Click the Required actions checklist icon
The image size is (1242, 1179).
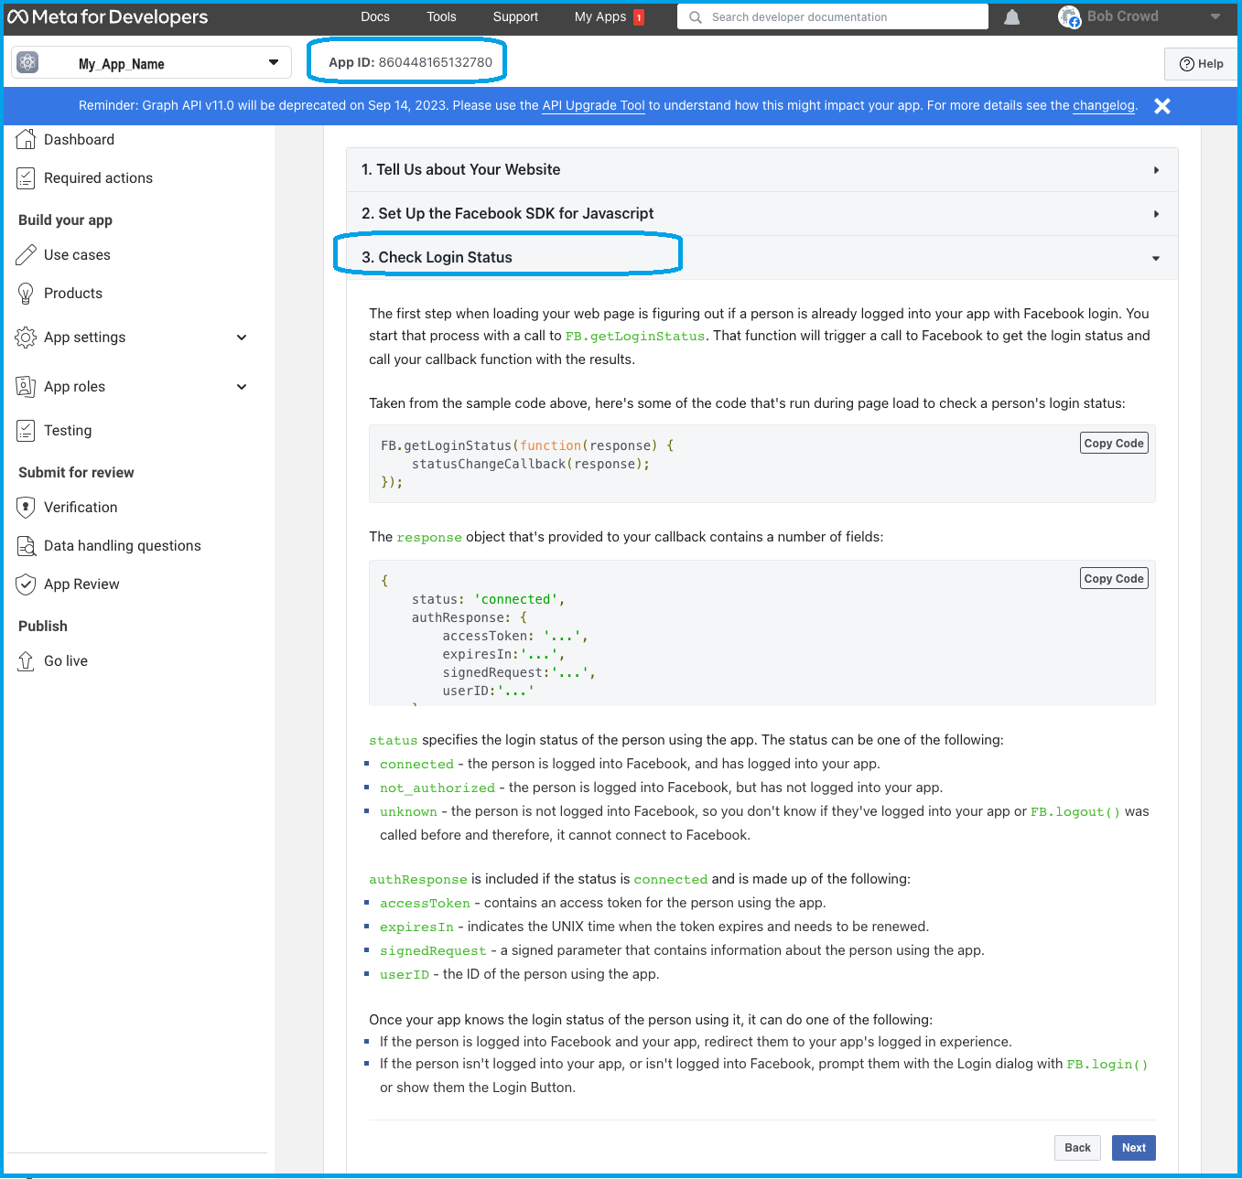point(26,178)
